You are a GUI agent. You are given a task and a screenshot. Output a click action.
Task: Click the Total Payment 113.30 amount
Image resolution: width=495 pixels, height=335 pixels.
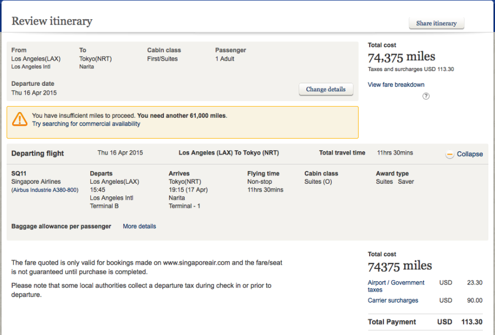471,322
